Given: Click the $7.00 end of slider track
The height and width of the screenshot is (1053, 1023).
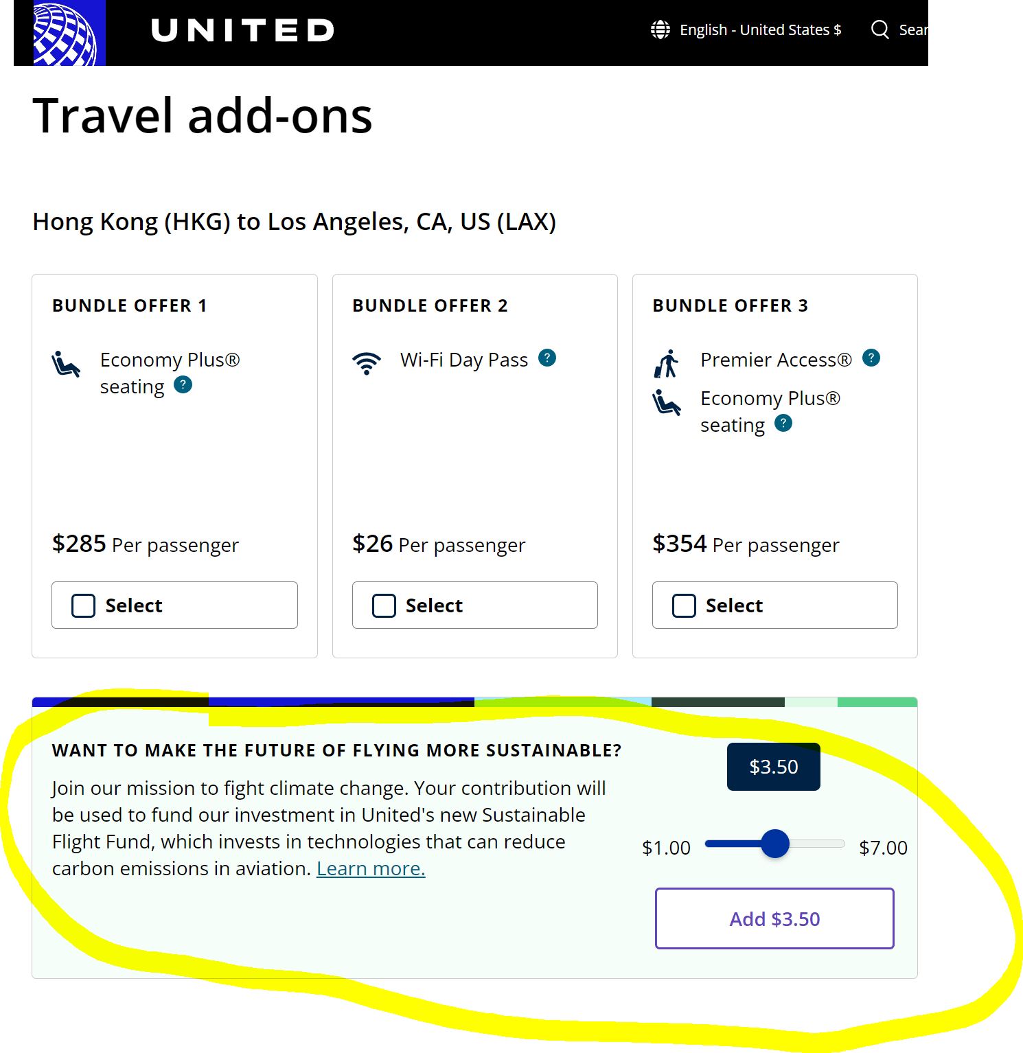Looking at the screenshot, I should (842, 844).
